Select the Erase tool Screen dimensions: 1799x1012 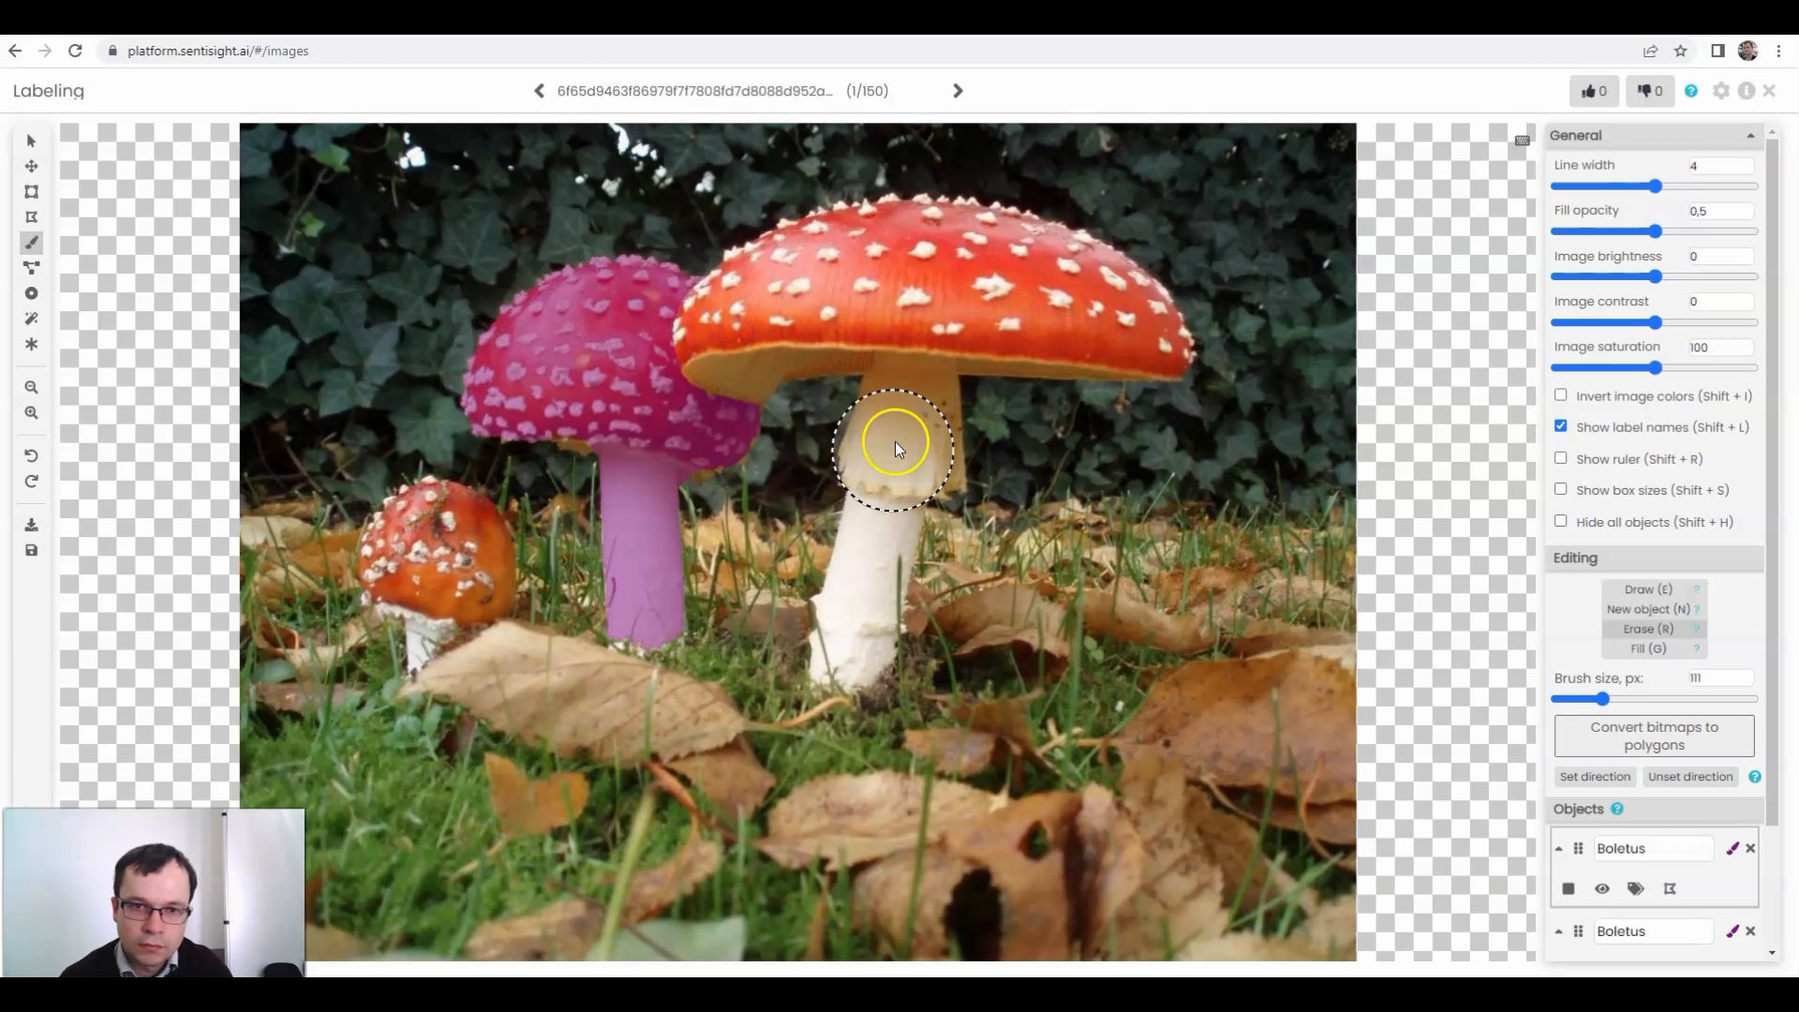(x=1653, y=629)
